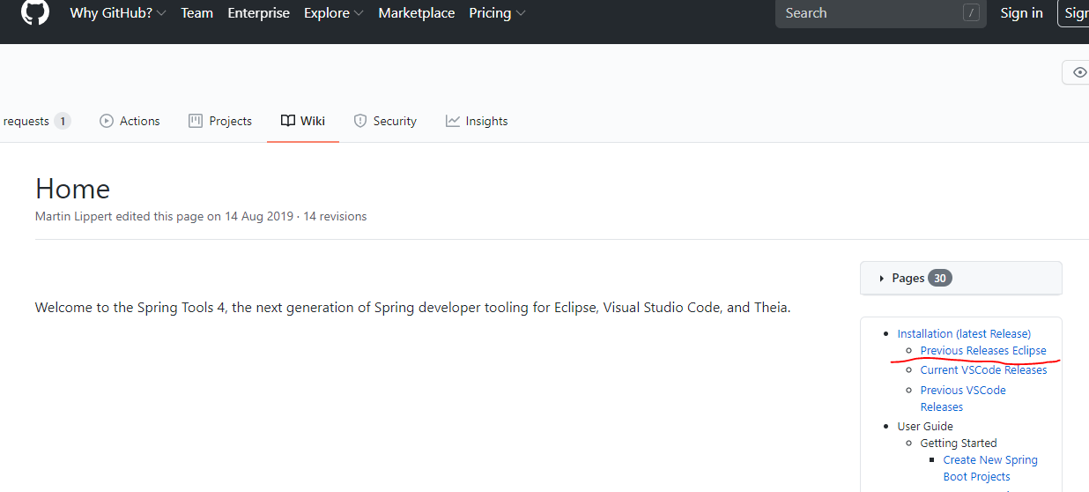The image size is (1089, 492).
Task: Click the pull requests count badge 1
Action: tap(63, 121)
